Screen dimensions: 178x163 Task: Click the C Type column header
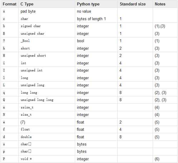27,4
